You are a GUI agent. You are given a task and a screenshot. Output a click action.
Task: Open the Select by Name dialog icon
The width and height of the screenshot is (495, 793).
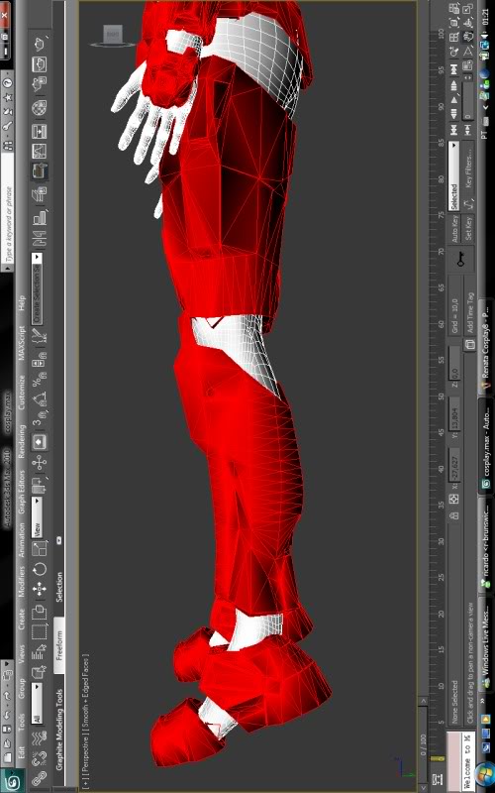tap(39, 654)
